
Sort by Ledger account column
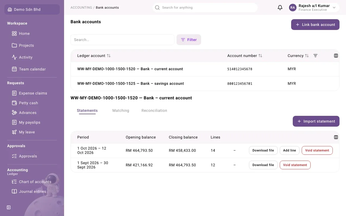click(109, 56)
